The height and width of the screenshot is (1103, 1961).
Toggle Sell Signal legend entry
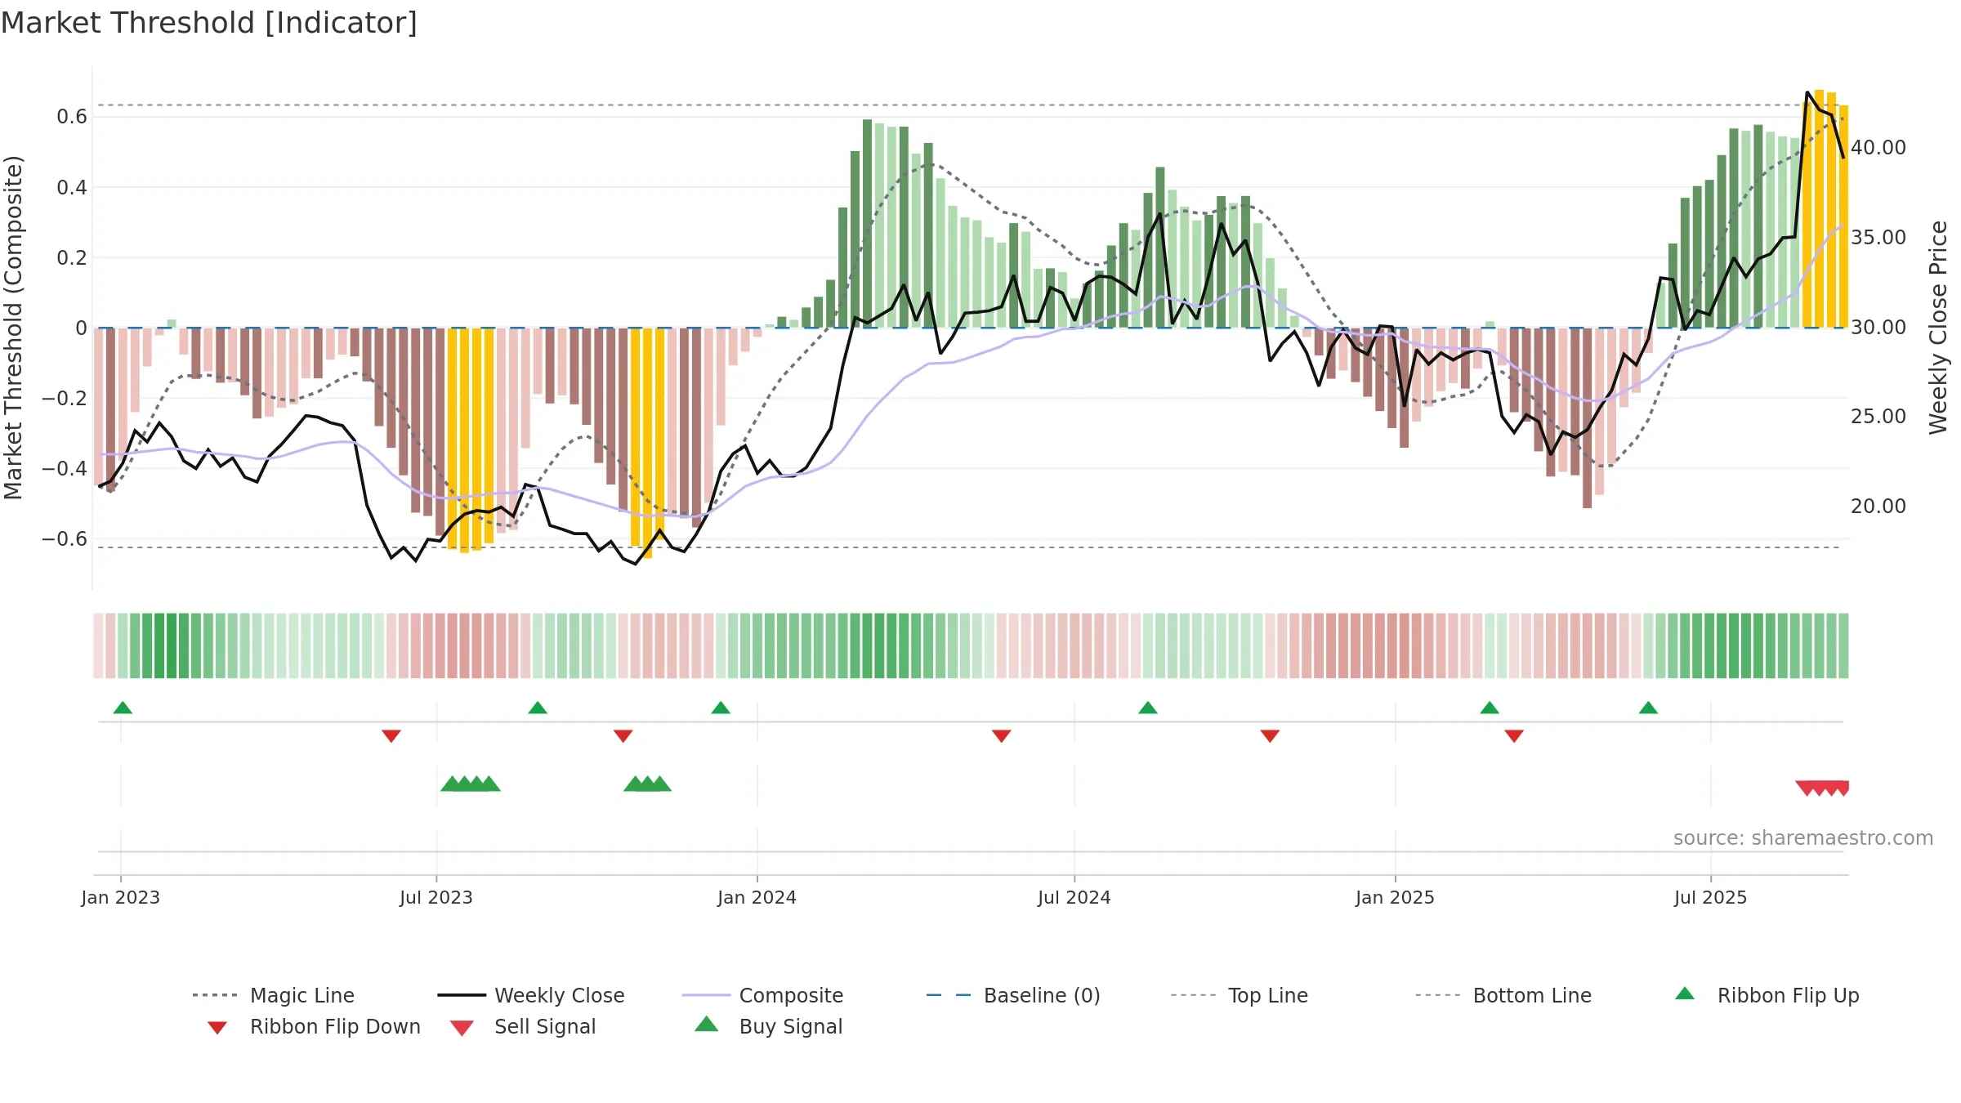click(523, 1026)
